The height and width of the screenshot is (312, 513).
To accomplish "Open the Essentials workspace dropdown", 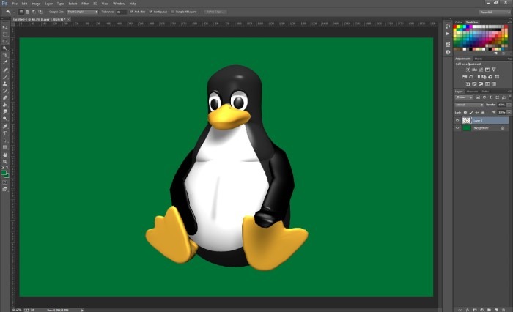I will click(495, 12).
